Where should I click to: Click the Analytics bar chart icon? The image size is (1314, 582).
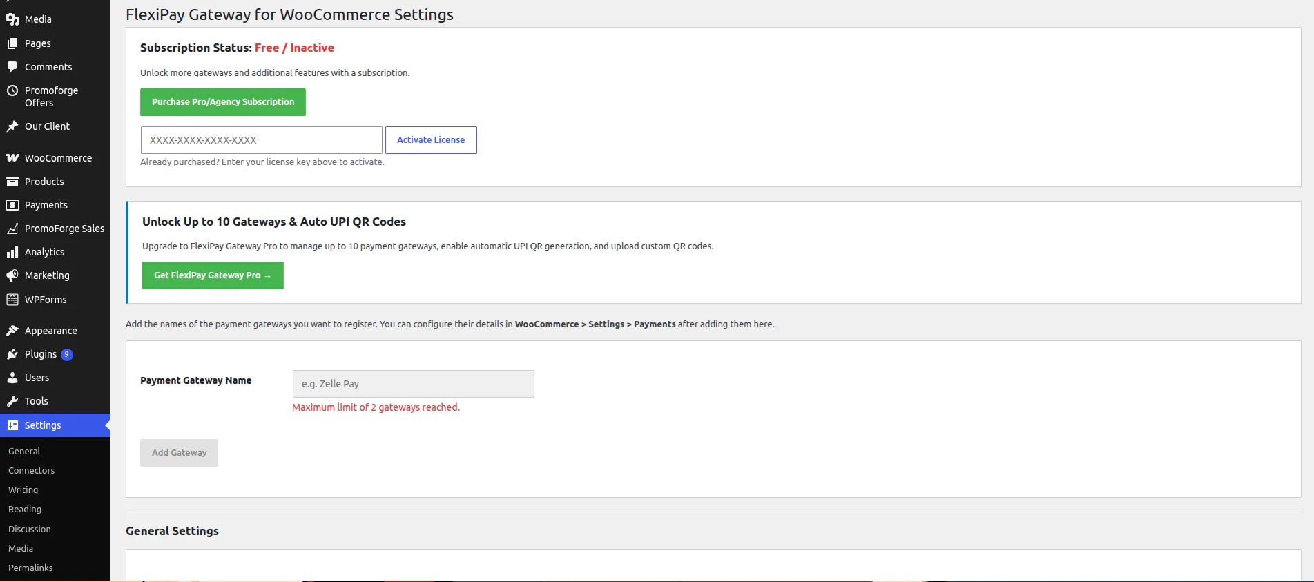coord(12,252)
